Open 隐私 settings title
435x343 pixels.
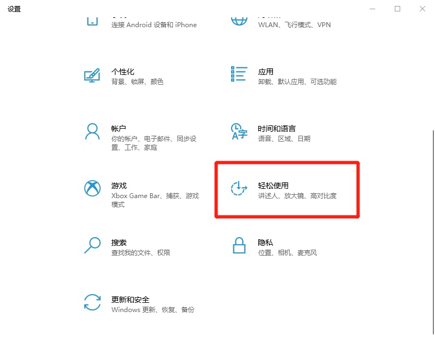pos(265,243)
